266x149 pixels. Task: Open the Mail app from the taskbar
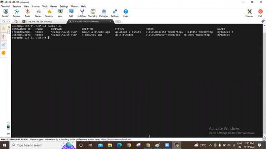(100, 145)
